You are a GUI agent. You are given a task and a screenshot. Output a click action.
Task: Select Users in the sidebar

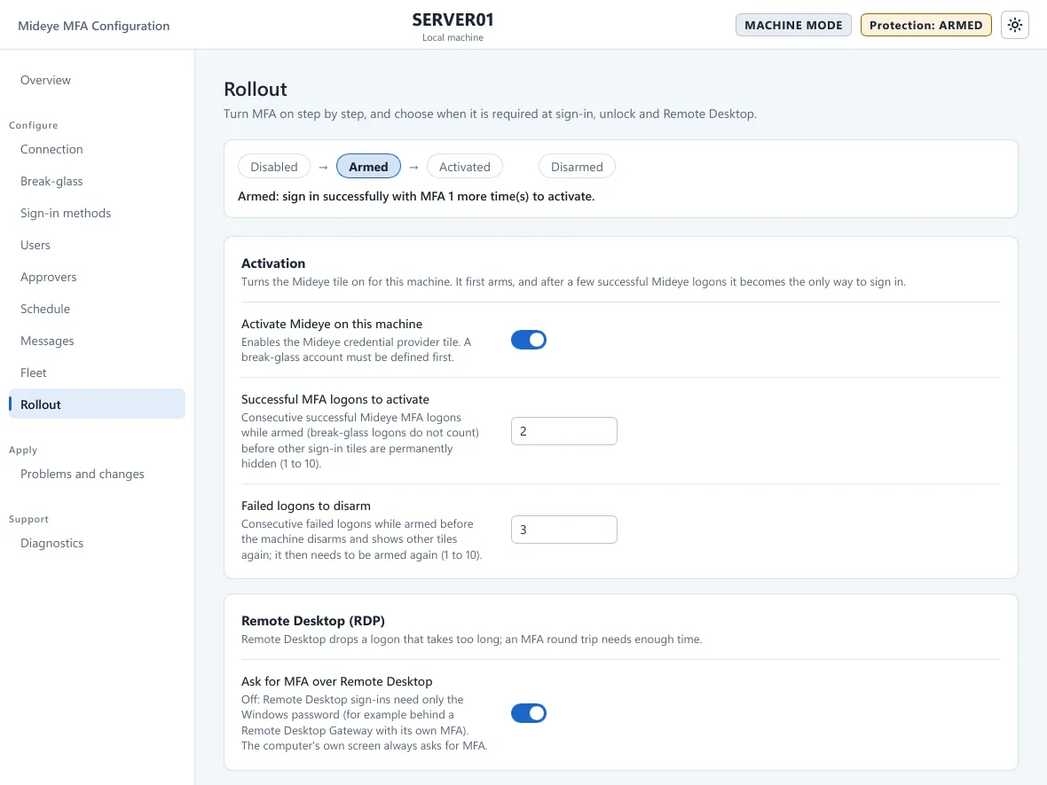[35, 246]
